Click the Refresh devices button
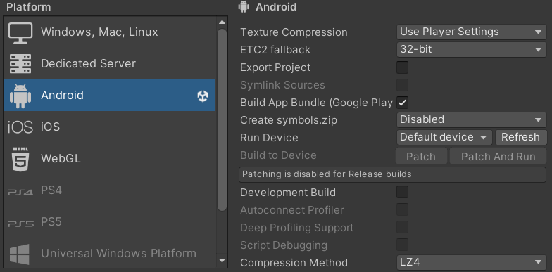552x272 pixels. pos(521,138)
